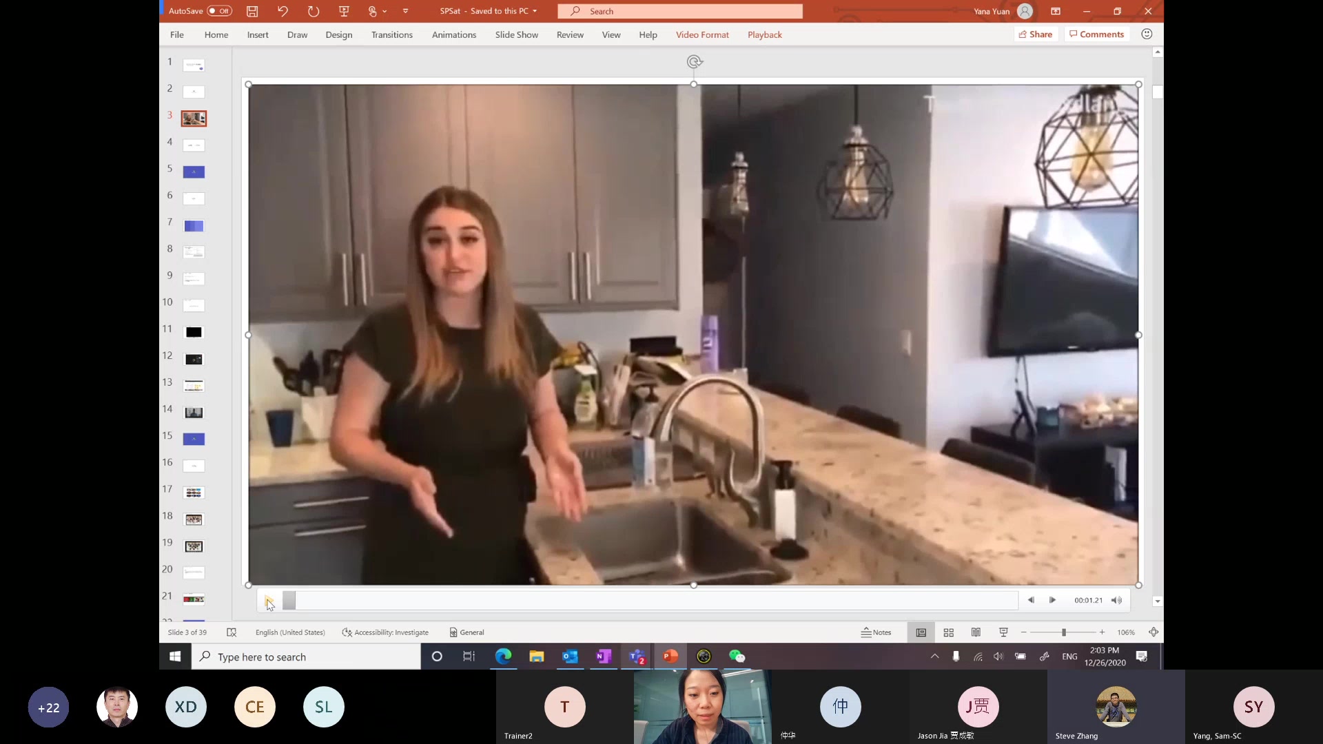Select slide 18 thumbnail
1323x744 pixels.
194,519
